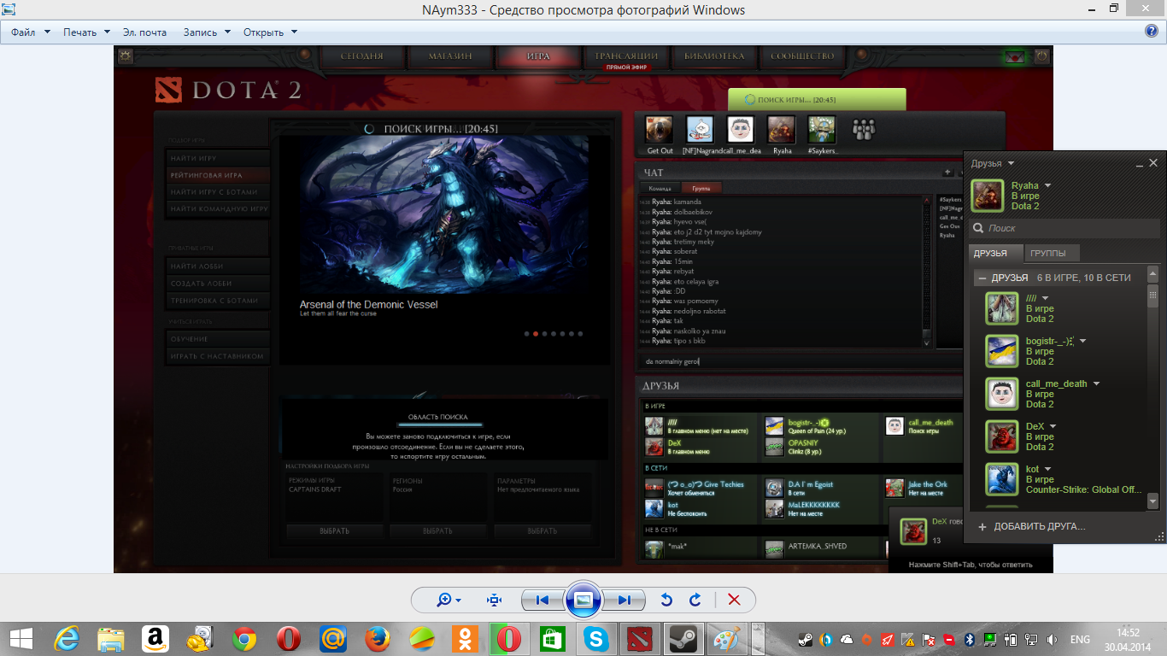1167x656 pixels.
Task: Open the call_me_death friend dropdown arrow
Action: click(x=1097, y=384)
